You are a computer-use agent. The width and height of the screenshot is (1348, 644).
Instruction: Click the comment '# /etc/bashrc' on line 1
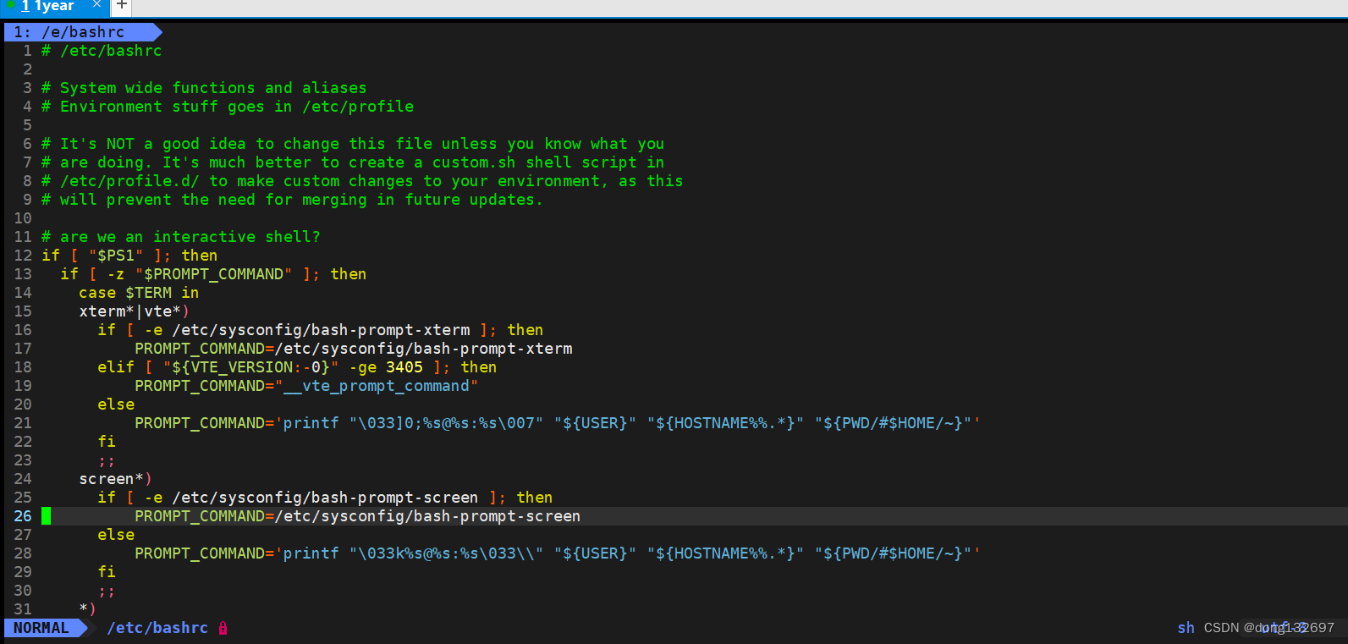click(102, 51)
